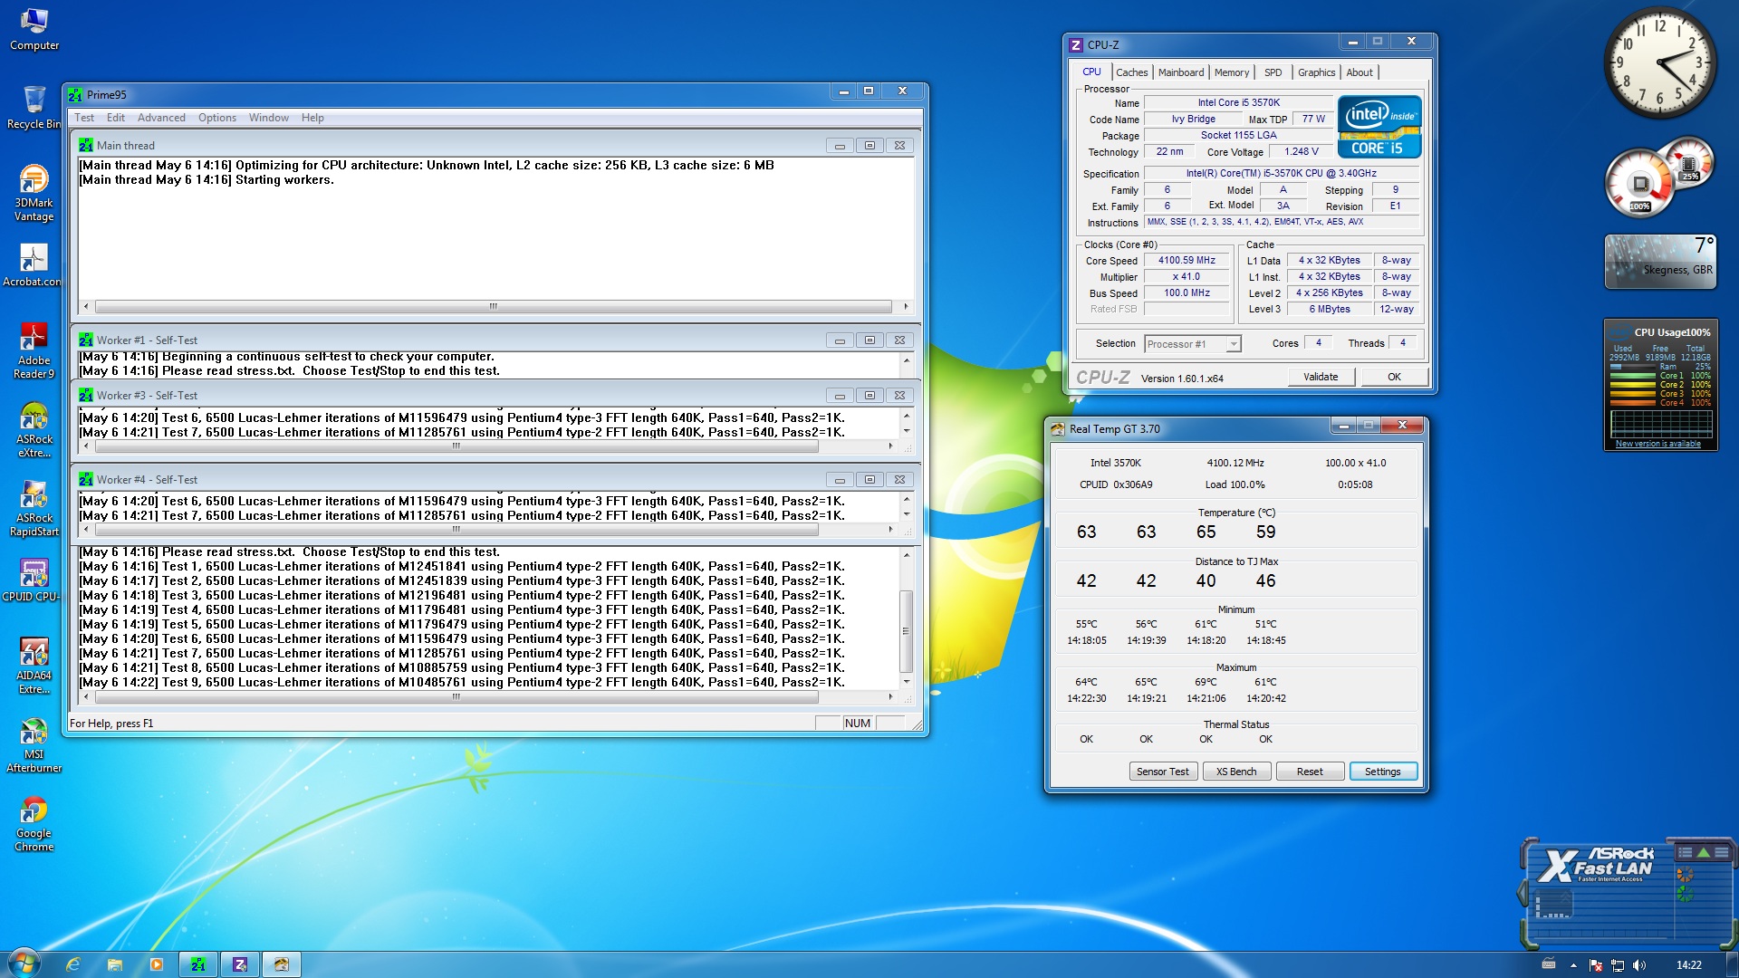
Task: Switch to CPU-Z taskbar button
Action: coord(240,964)
